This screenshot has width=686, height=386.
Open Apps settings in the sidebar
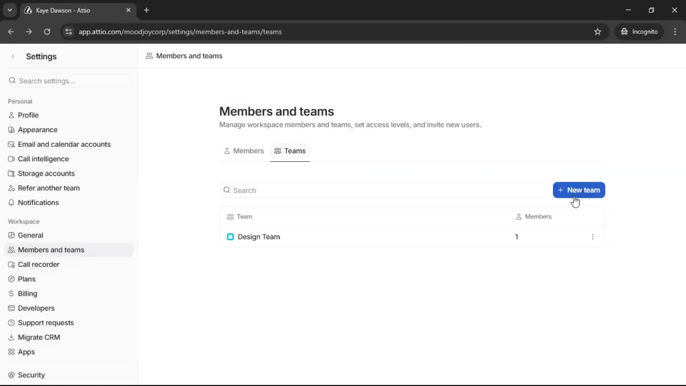point(26,352)
